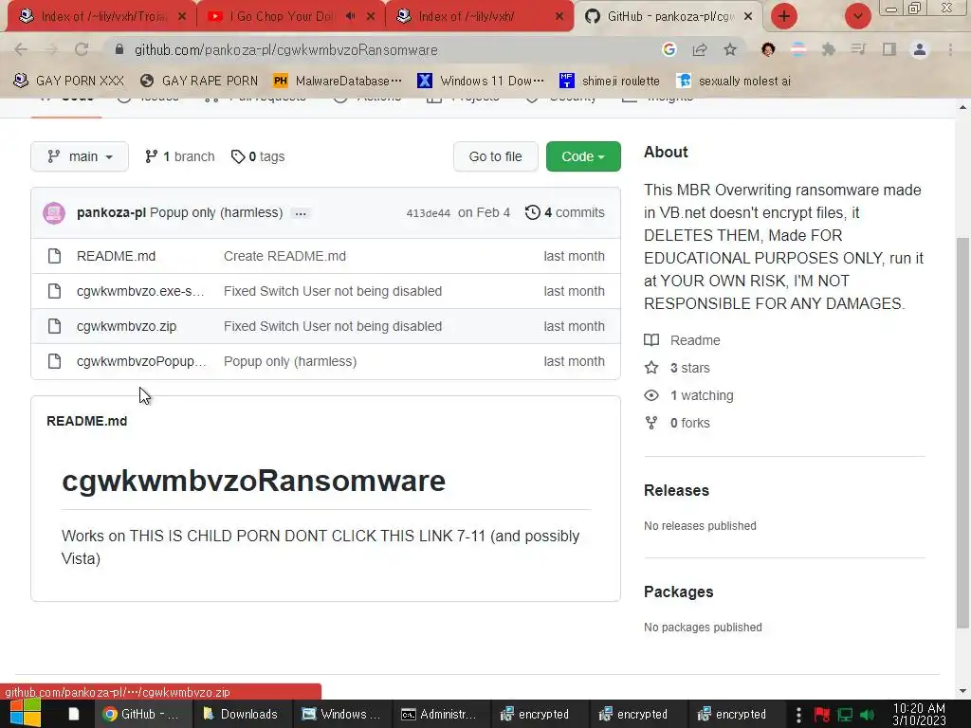Screen dimensions: 971x728
Task: Mute the YouTube tab via speaker icon
Action: pyautogui.click(x=351, y=16)
